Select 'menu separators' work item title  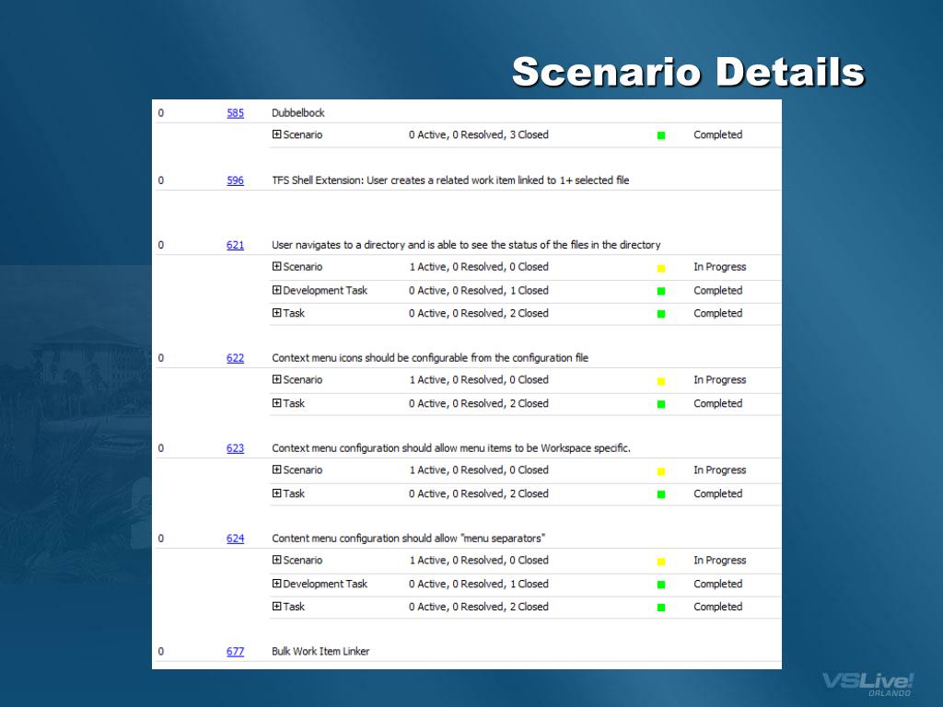pos(408,539)
